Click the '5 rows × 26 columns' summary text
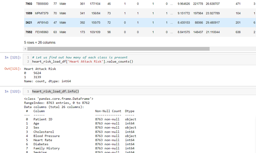The height and width of the screenshot is (153, 256). tap(40, 43)
